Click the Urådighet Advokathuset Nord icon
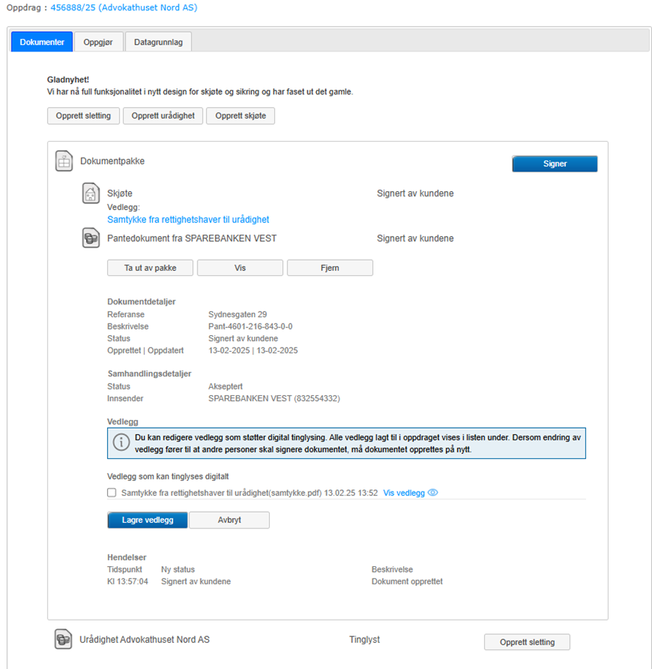The width and height of the screenshot is (652, 669). point(63,639)
